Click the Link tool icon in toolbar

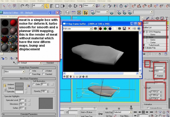tap(4, 6)
